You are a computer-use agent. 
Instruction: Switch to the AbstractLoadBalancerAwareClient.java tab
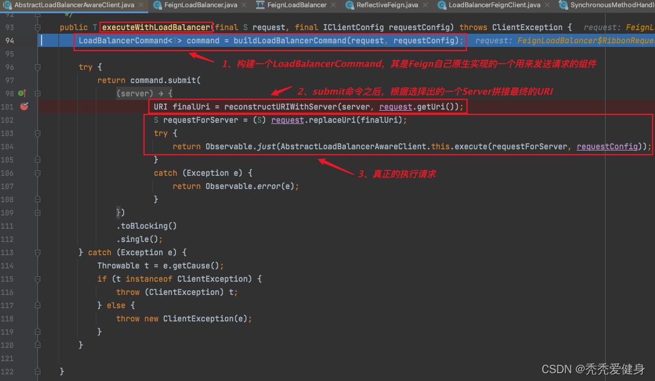click(74, 5)
